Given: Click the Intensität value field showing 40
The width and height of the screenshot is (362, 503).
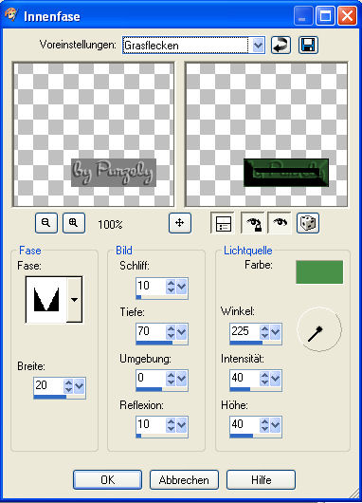Looking at the screenshot, I should (244, 378).
